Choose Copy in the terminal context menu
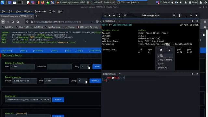 [165, 56]
